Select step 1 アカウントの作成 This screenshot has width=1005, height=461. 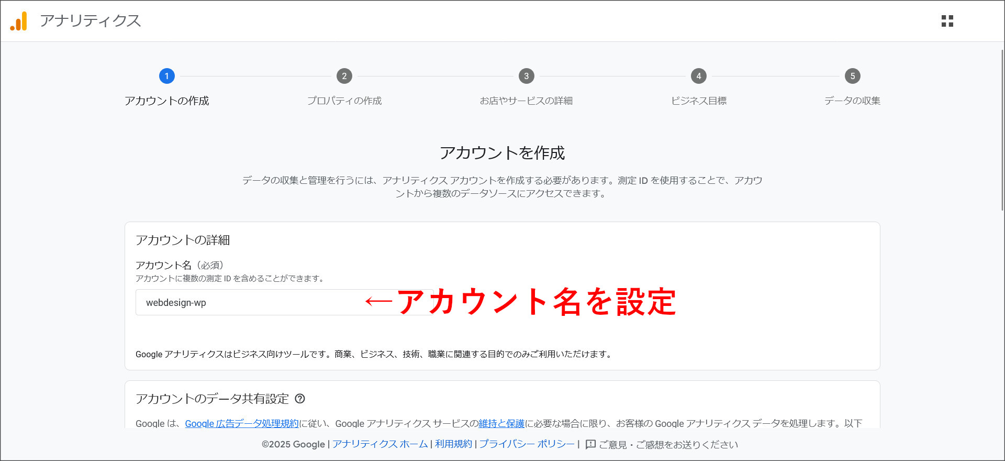[166, 87]
